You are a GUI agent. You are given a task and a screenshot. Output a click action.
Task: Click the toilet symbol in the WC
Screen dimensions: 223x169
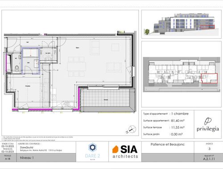(x=17, y=68)
